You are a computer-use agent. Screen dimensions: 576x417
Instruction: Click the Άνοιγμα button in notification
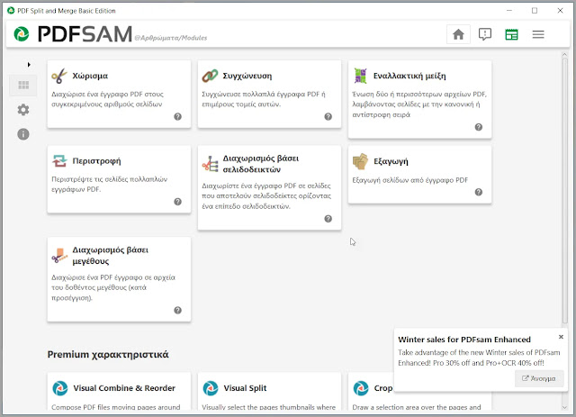pyautogui.click(x=539, y=378)
